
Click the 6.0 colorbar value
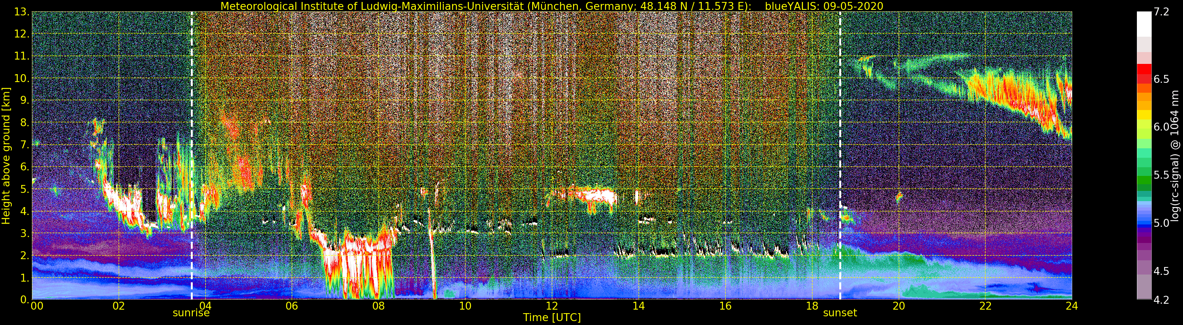(1161, 127)
